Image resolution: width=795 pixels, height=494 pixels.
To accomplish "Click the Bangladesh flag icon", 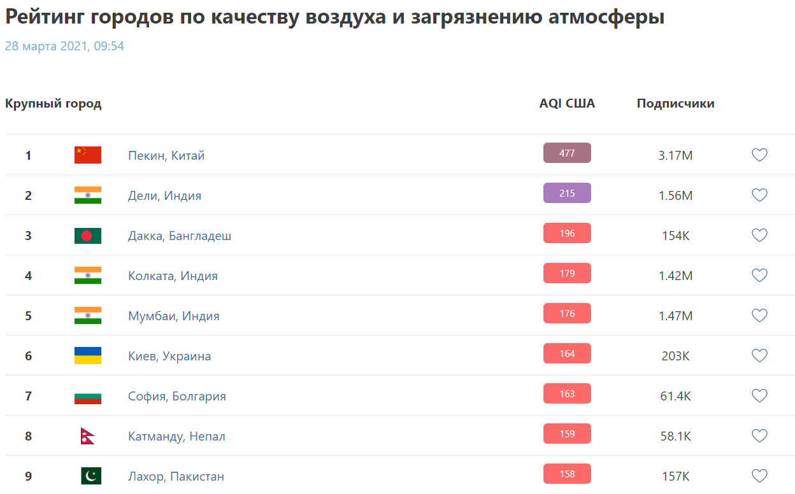I will [88, 236].
